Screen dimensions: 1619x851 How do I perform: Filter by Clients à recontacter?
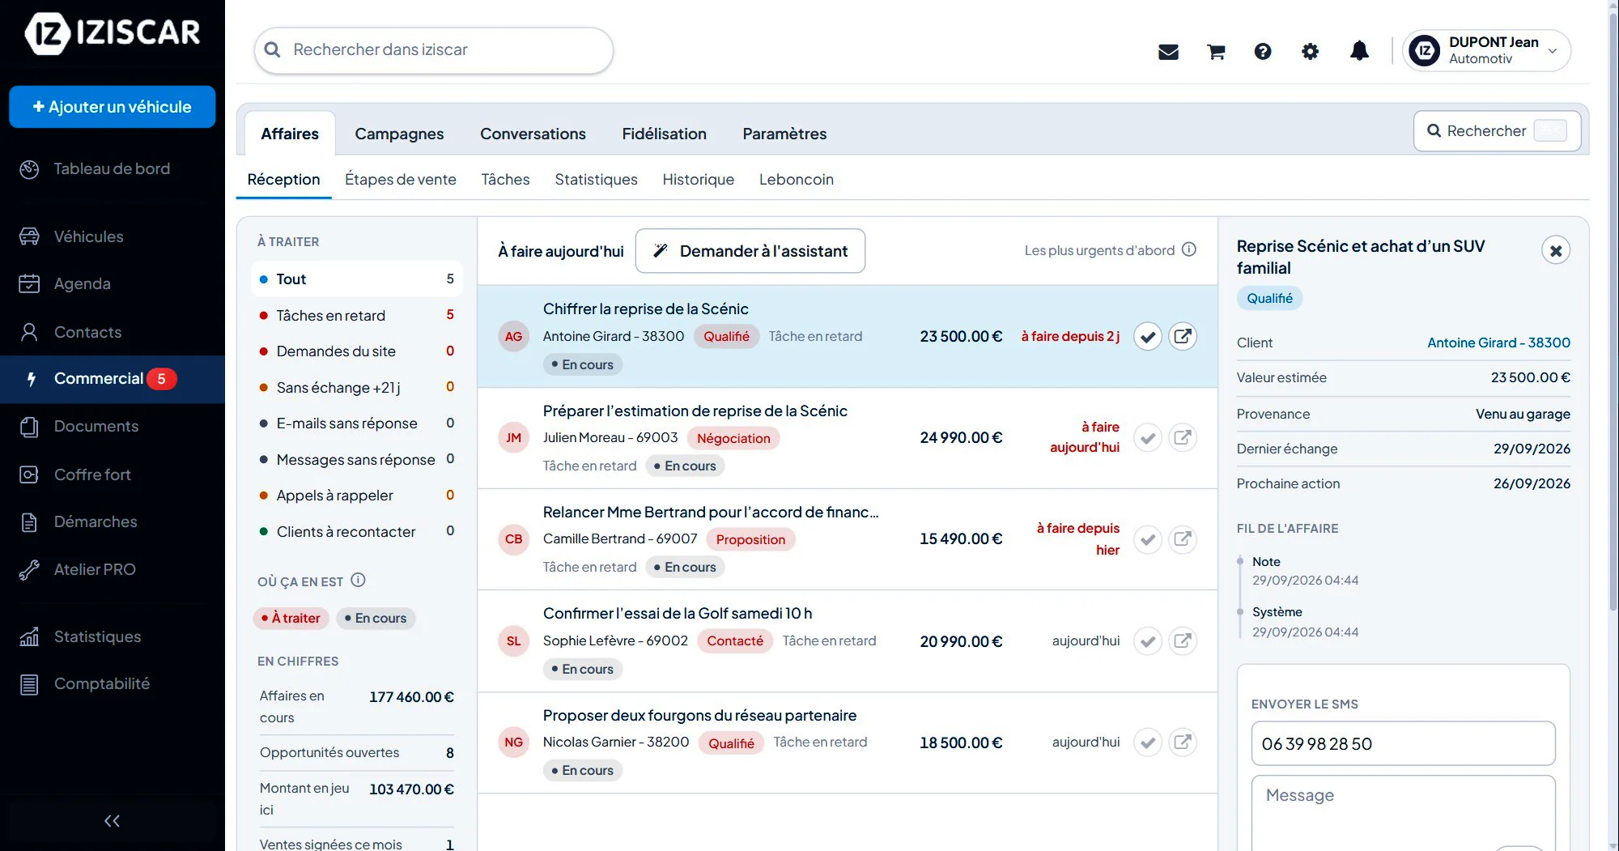coord(357,532)
